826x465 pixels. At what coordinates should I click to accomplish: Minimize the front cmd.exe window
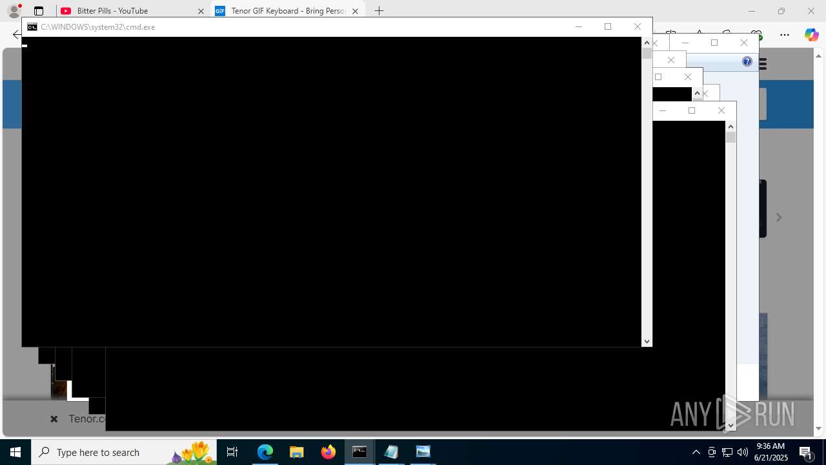click(x=578, y=27)
